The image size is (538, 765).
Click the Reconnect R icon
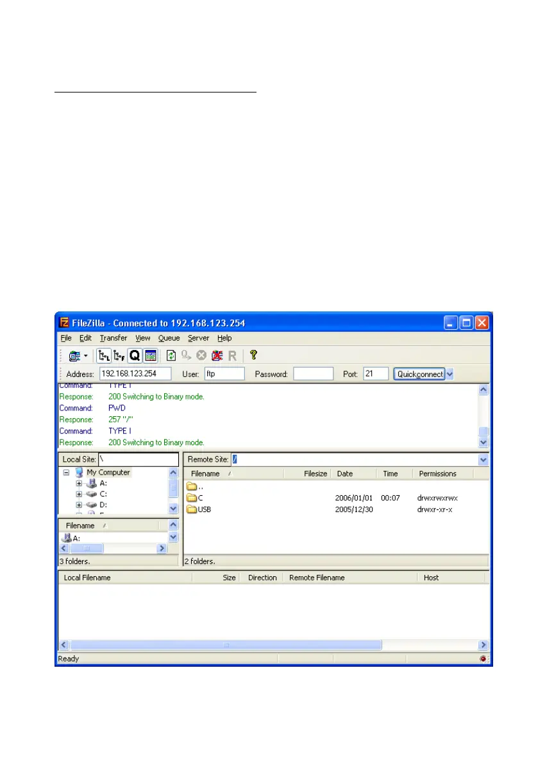click(x=232, y=356)
